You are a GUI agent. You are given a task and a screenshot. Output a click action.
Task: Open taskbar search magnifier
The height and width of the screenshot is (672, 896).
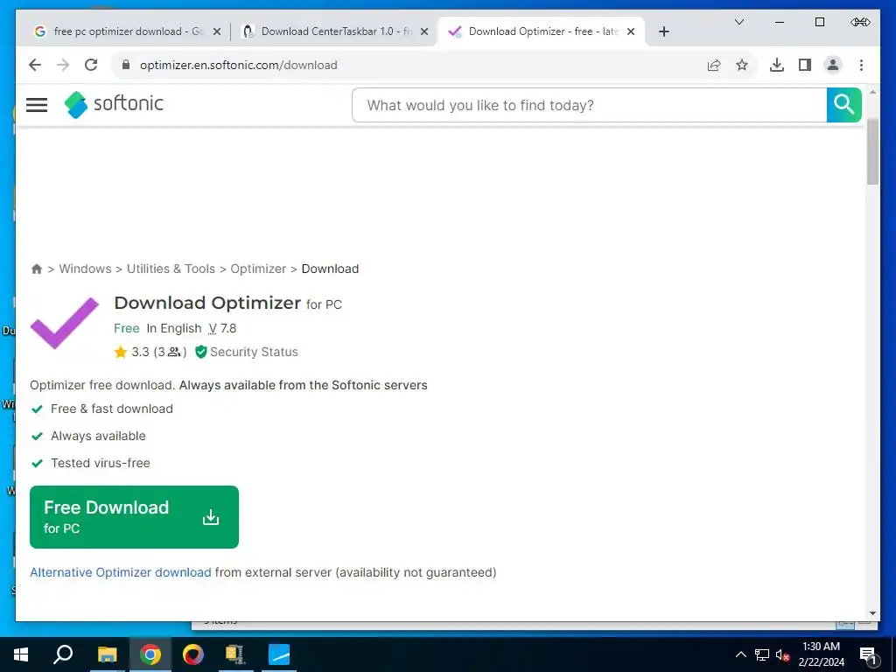pyautogui.click(x=63, y=654)
